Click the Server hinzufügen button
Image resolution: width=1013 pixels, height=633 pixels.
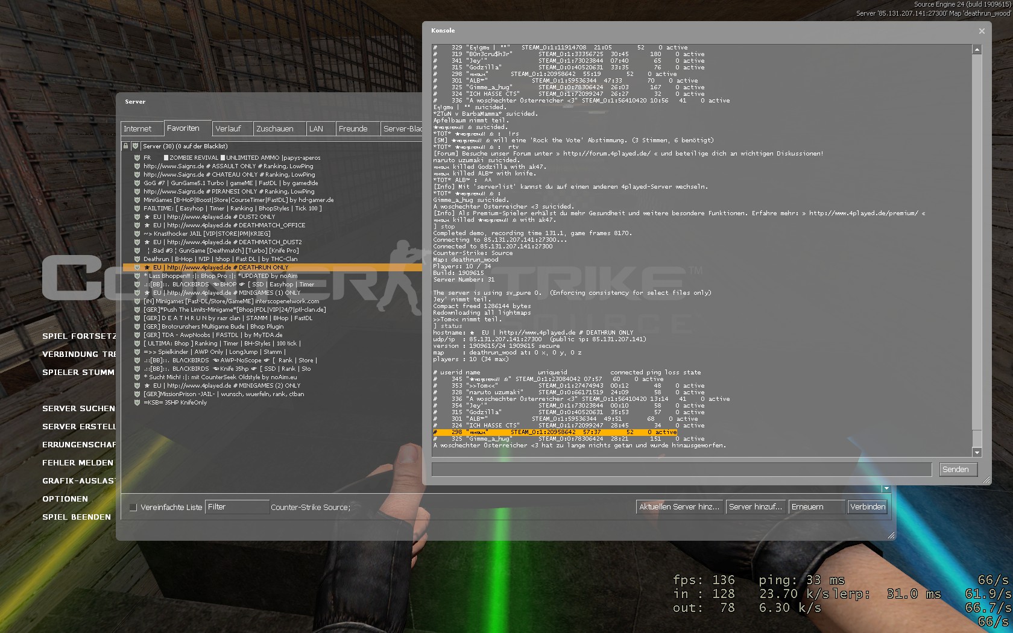pyautogui.click(x=756, y=507)
